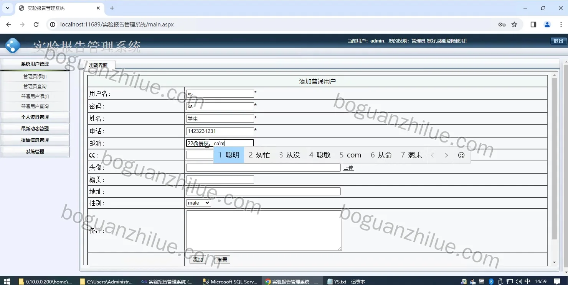The image size is (568, 285).
Task: Expand the 报告信息管理 menu section
Action: pyautogui.click(x=35, y=140)
